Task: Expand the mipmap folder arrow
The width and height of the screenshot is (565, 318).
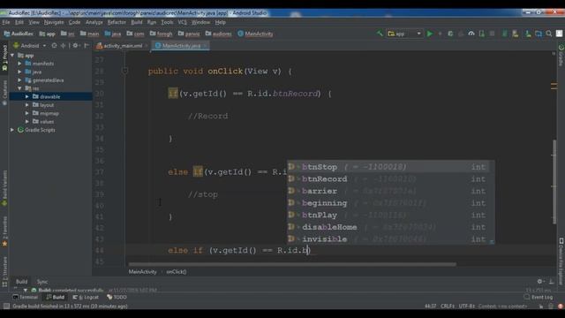Action: pos(27,113)
